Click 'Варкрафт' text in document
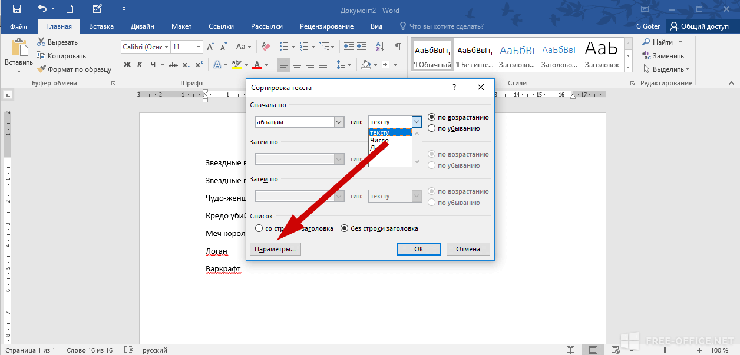The height and width of the screenshot is (355, 740). 223,269
